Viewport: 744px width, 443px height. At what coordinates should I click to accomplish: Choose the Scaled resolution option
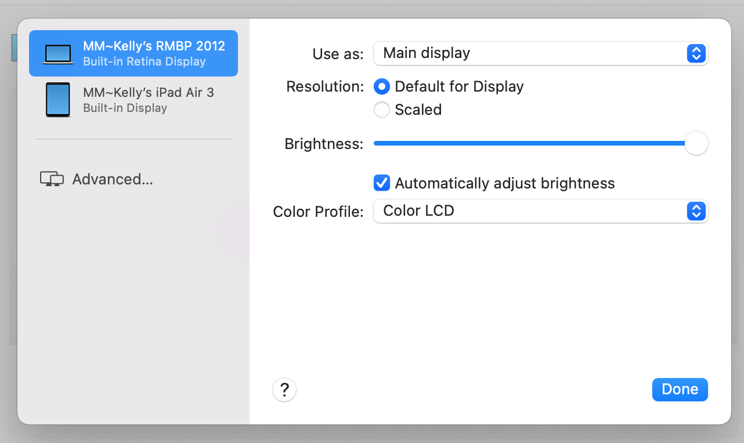click(x=382, y=110)
